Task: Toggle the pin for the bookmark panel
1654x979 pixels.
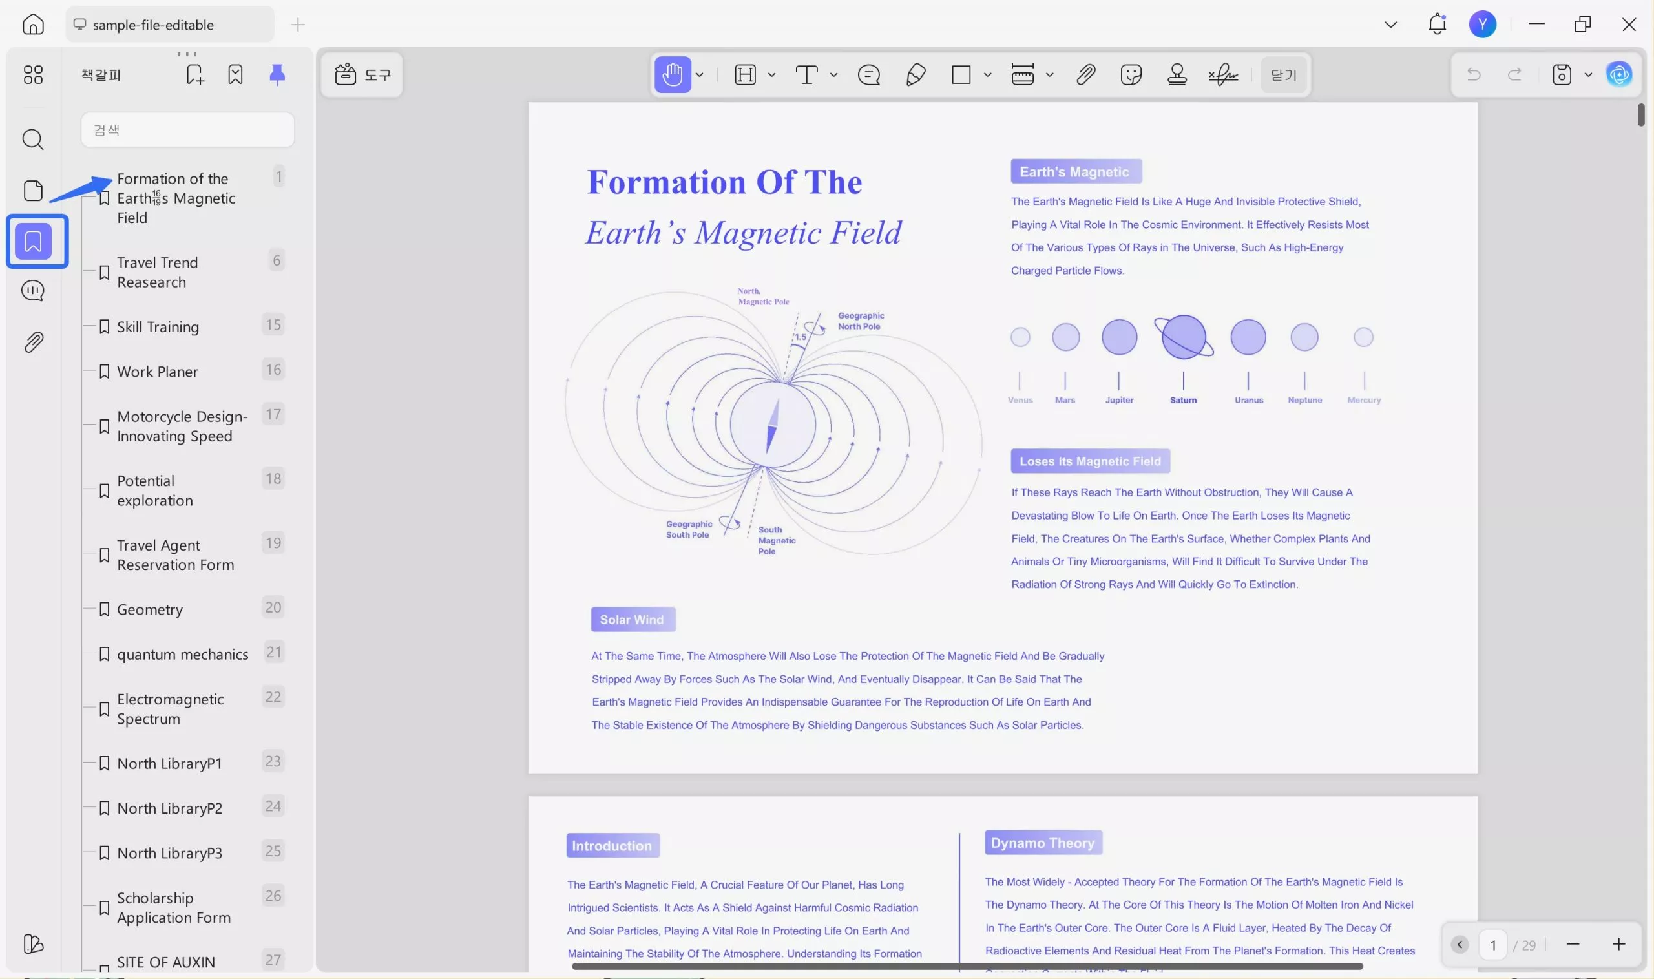Action: 277,74
